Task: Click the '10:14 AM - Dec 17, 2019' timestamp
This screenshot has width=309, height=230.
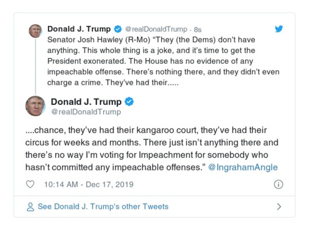Action: tap(89, 184)
